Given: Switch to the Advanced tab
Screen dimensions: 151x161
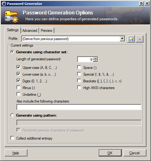Looking at the screenshot, I should tap(30, 31).
